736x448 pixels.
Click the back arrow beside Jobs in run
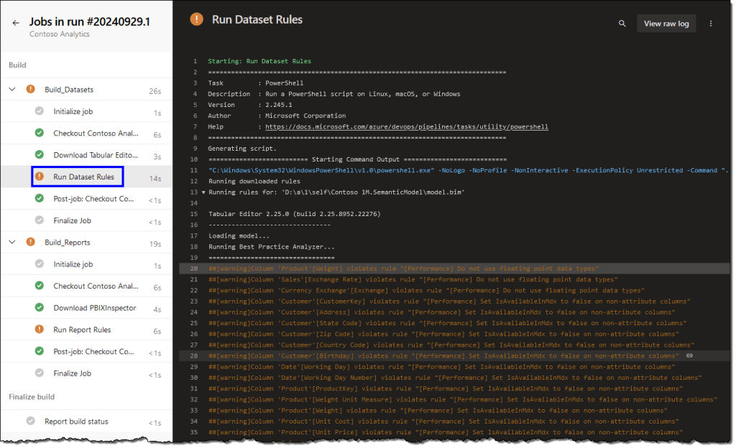coord(15,22)
